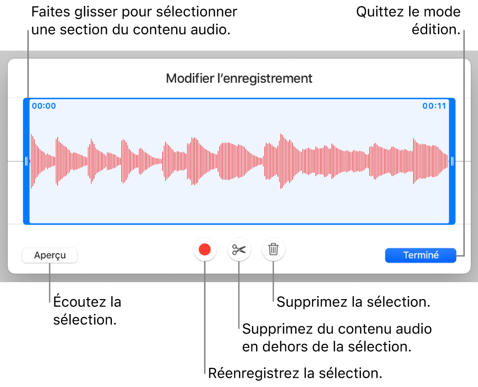Click the "Supprimez la sélection" annotation text
The image size is (478, 387).
tap(353, 302)
